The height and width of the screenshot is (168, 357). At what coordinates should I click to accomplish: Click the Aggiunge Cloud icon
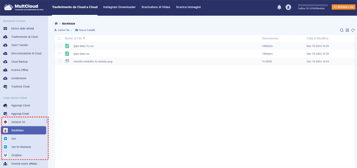(5, 106)
